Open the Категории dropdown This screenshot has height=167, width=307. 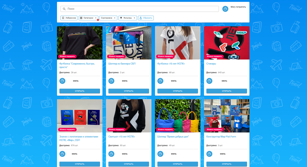(89, 18)
